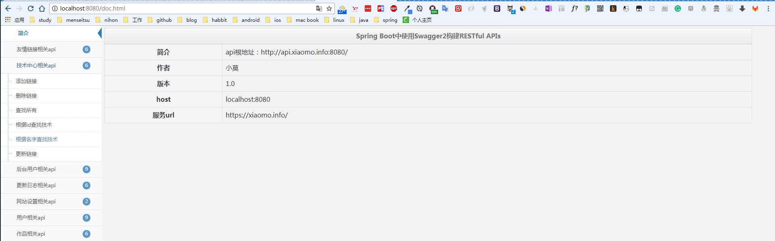775x241 pixels.
Task: Open the Yahoo Y! extension icon
Action: pyautogui.click(x=355, y=8)
